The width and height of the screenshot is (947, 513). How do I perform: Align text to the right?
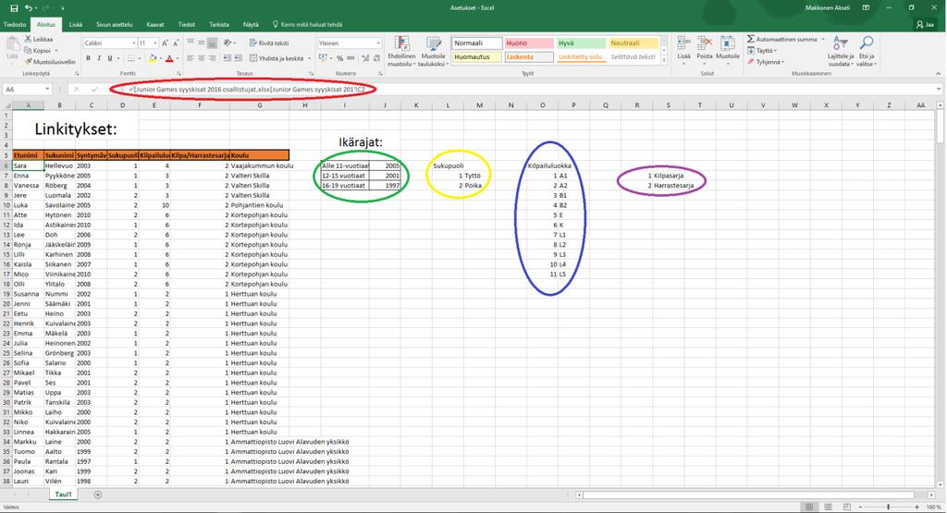click(212, 58)
